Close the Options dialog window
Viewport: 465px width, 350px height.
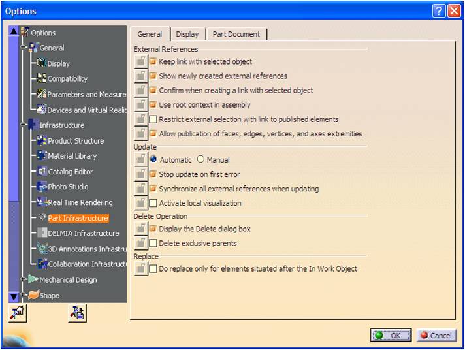pos(454,11)
